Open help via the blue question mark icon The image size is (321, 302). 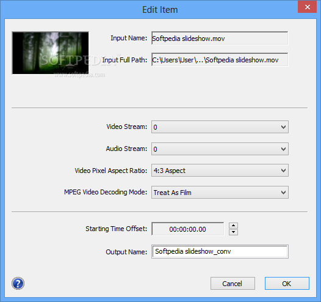18,284
